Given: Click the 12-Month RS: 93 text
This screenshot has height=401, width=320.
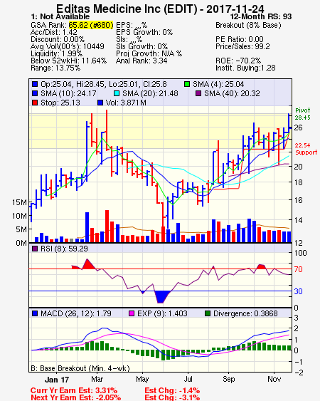Looking at the screenshot, I should tap(261, 16).
